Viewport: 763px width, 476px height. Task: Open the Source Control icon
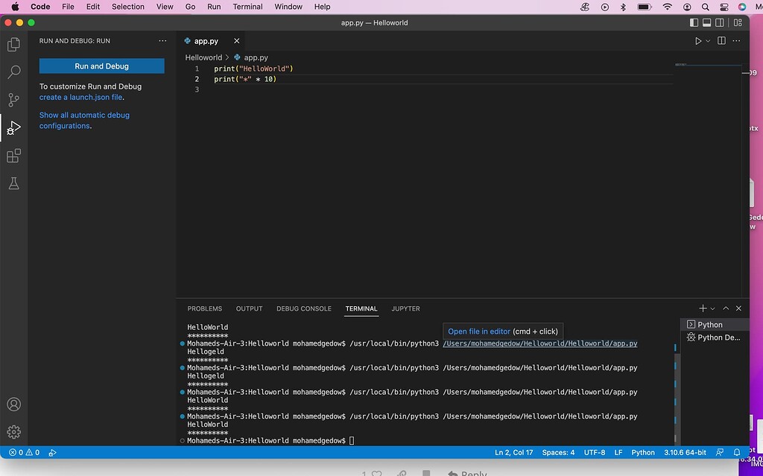13,99
